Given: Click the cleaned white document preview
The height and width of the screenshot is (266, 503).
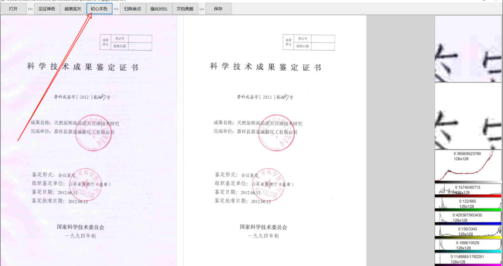Looking at the screenshot, I should (x=275, y=141).
